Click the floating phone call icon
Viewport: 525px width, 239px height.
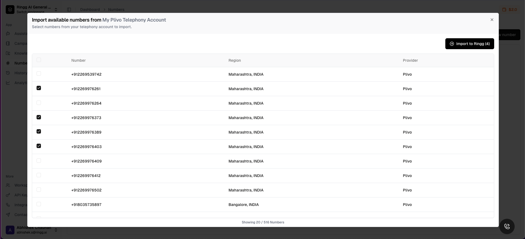507,226
